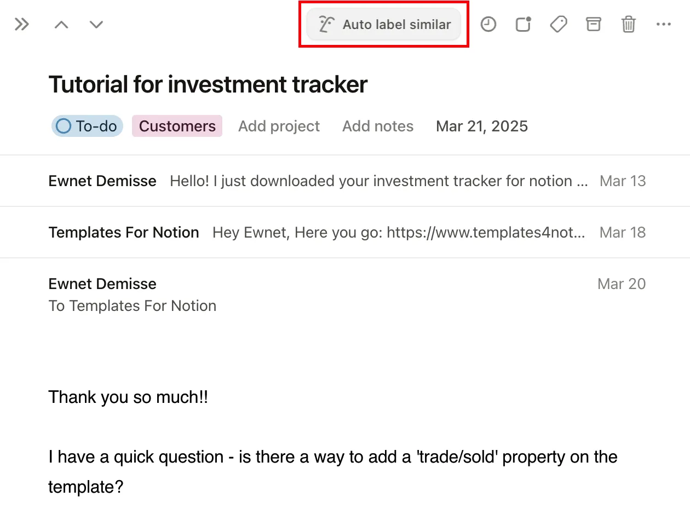Collapse panel with double chevron icon
This screenshot has width=690, height=508.
[x=21, y=24]
